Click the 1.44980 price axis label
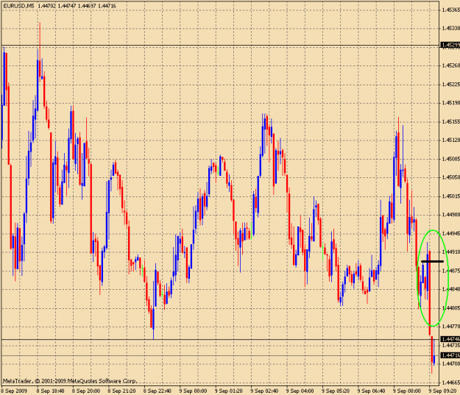The image size is (460, 395). click(451, 215)
